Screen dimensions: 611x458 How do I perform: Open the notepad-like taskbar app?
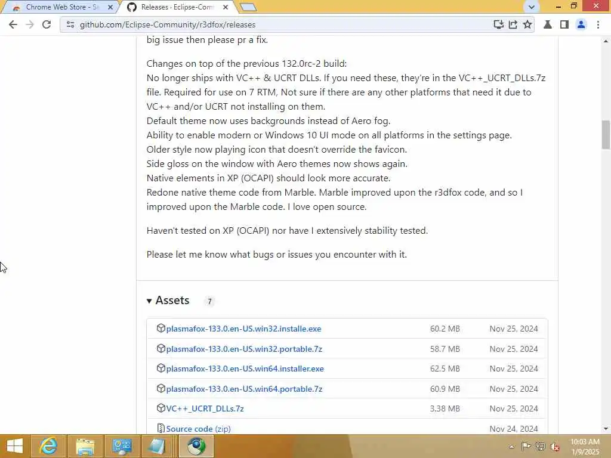click(x=157, y=446)
